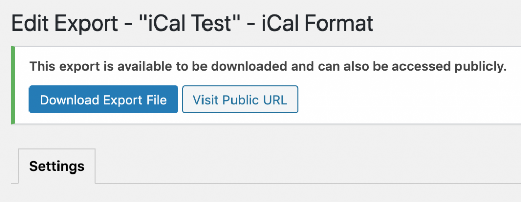Open the Visit Public URL link

click(x=240, y=100)
